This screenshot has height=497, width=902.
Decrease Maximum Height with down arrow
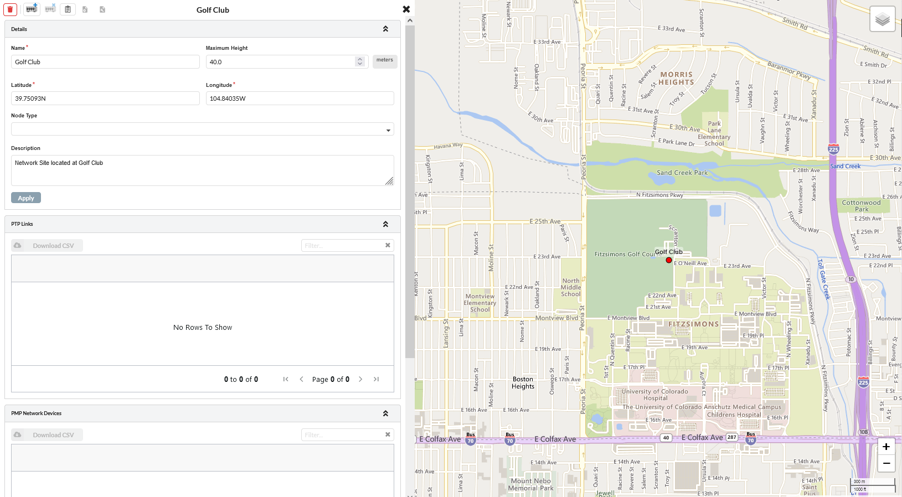click(360, 64)
